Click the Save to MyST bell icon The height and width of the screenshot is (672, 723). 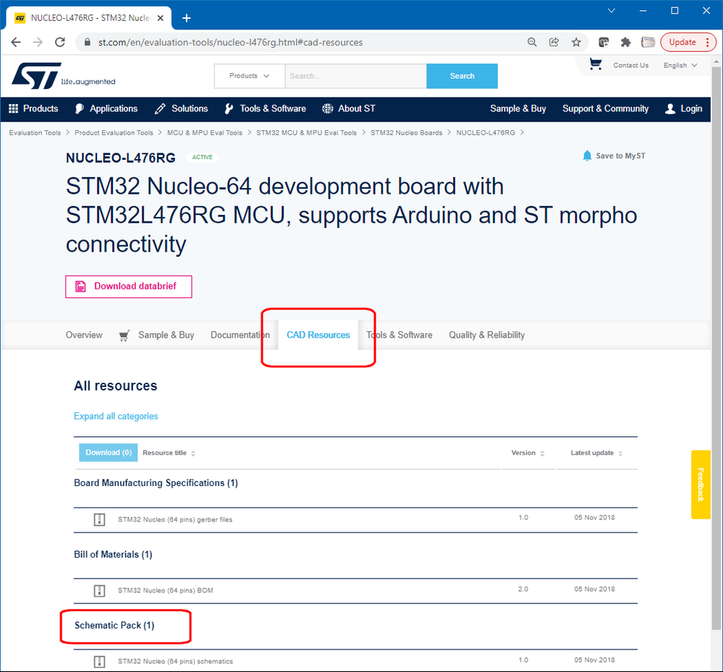coord(587,156)
